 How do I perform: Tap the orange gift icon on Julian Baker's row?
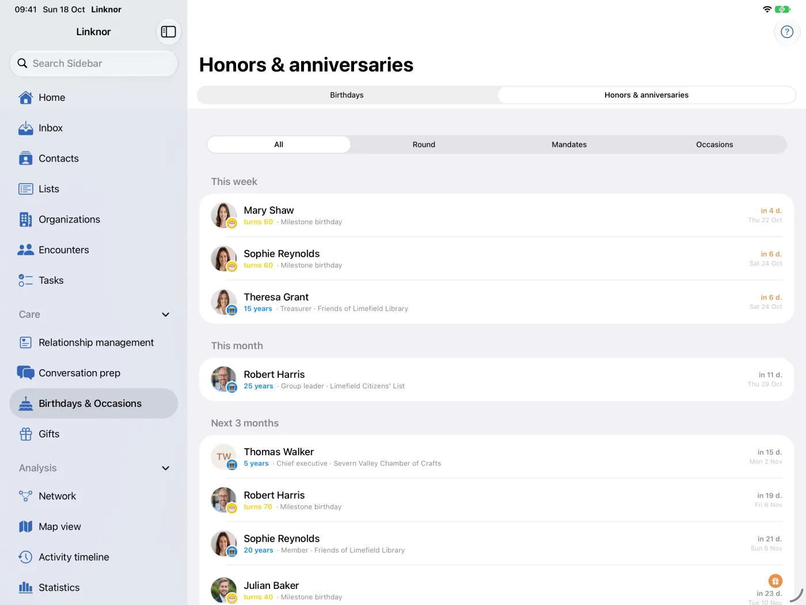[775, 581]
